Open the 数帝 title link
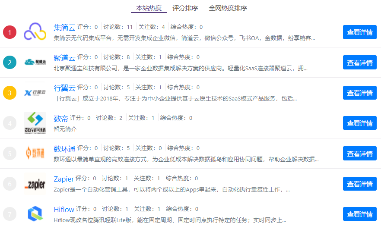Viewport: 381px width, 226px height. click(x=61, y=119)
